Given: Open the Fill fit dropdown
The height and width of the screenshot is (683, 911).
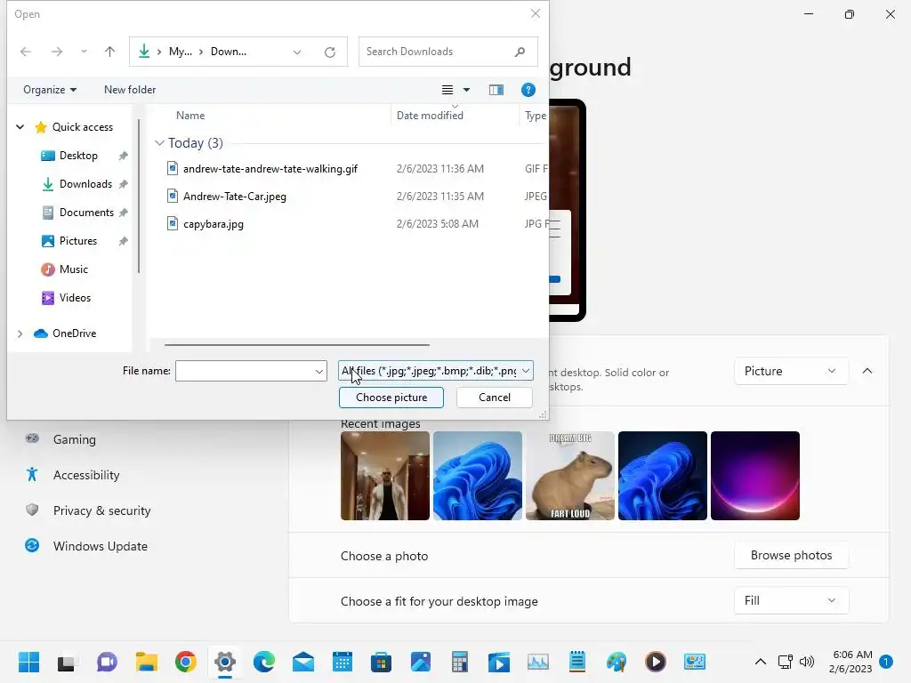Looking at the screenshot, I should pyautogui.click(x=791, y=600).
